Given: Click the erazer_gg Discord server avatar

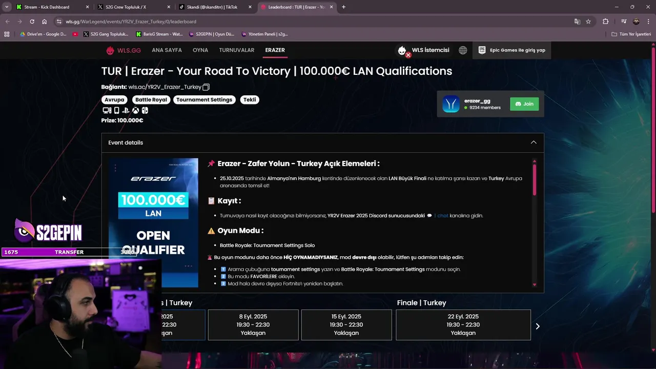Looking at the screenshot, I should tap(451, 104).
